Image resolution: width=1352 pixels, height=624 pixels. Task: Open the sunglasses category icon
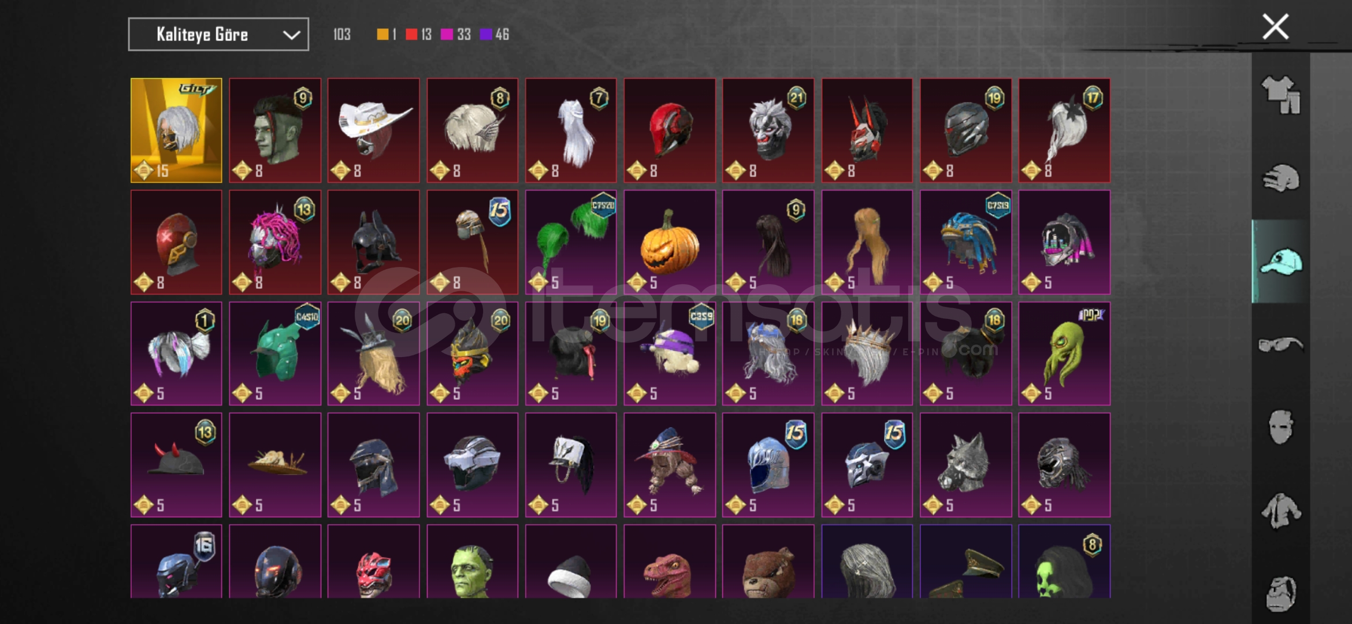click(1280, 345)
